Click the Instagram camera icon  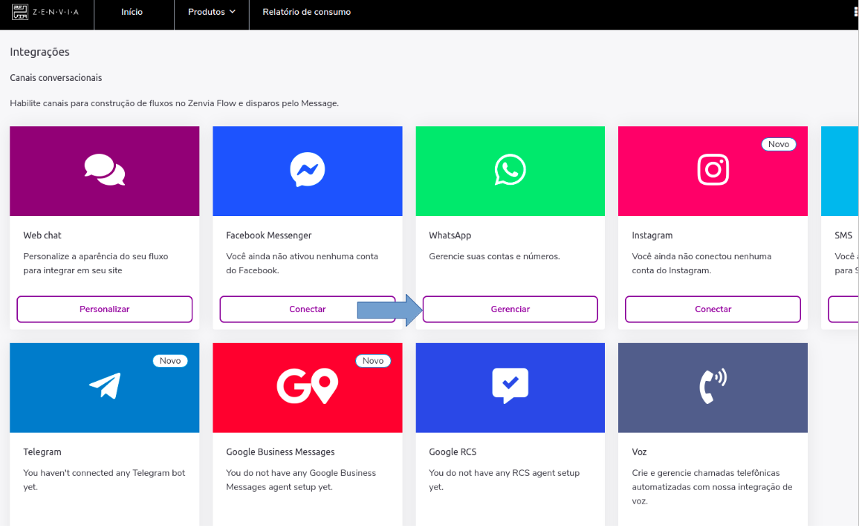coord(713,170)
